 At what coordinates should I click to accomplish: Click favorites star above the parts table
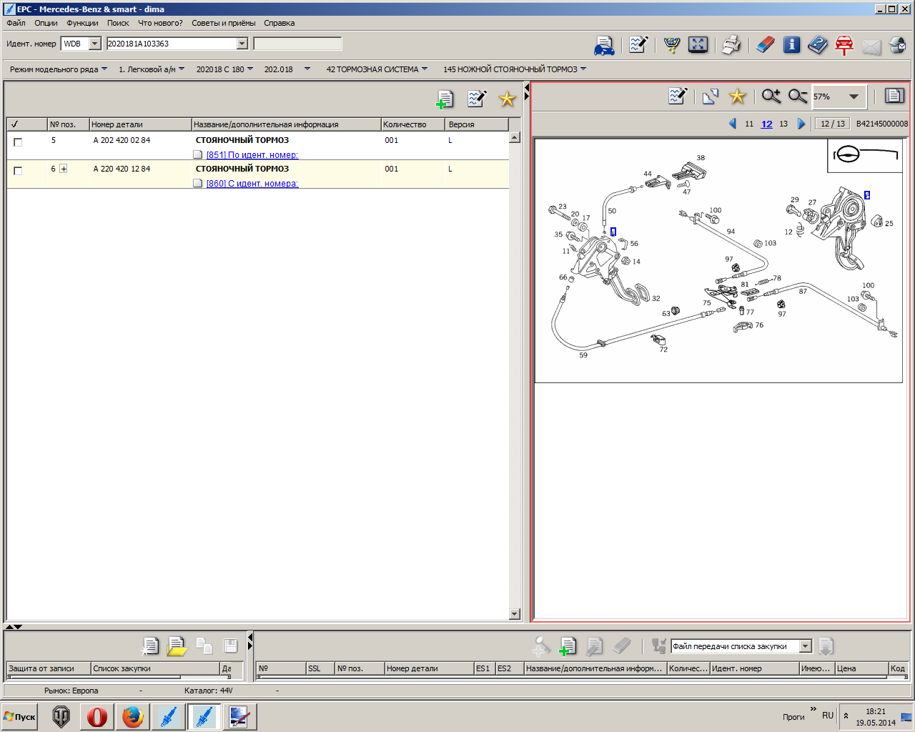[x=507, y=99]
